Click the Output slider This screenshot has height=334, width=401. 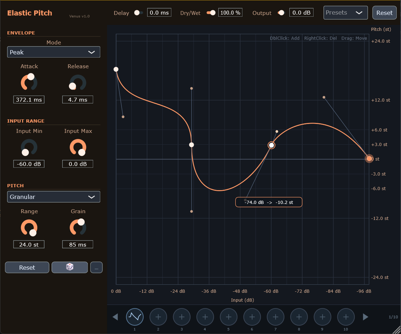(x=281, y=12)
